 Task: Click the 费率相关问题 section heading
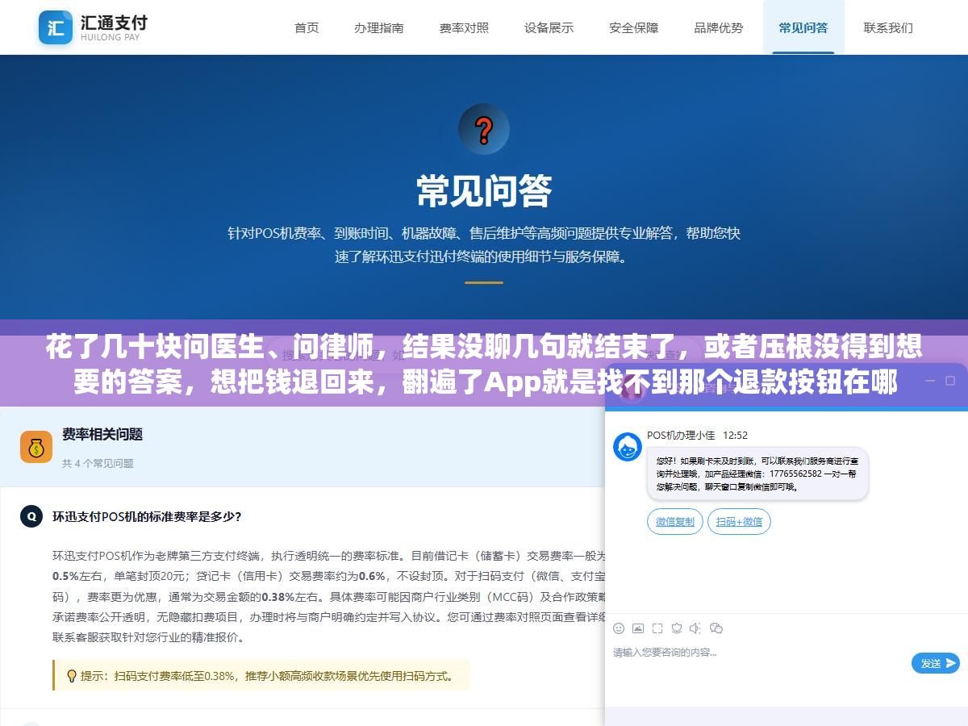point(102,435)
